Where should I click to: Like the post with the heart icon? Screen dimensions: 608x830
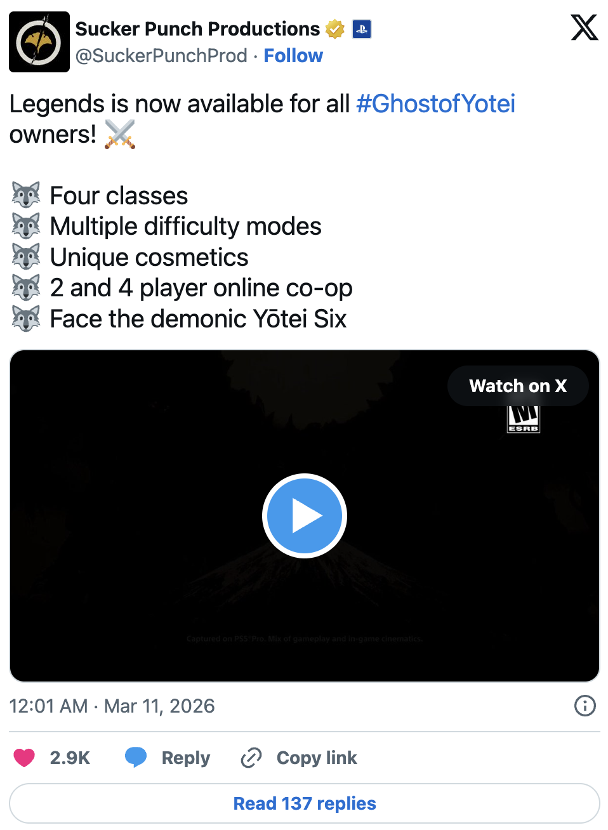25,758
